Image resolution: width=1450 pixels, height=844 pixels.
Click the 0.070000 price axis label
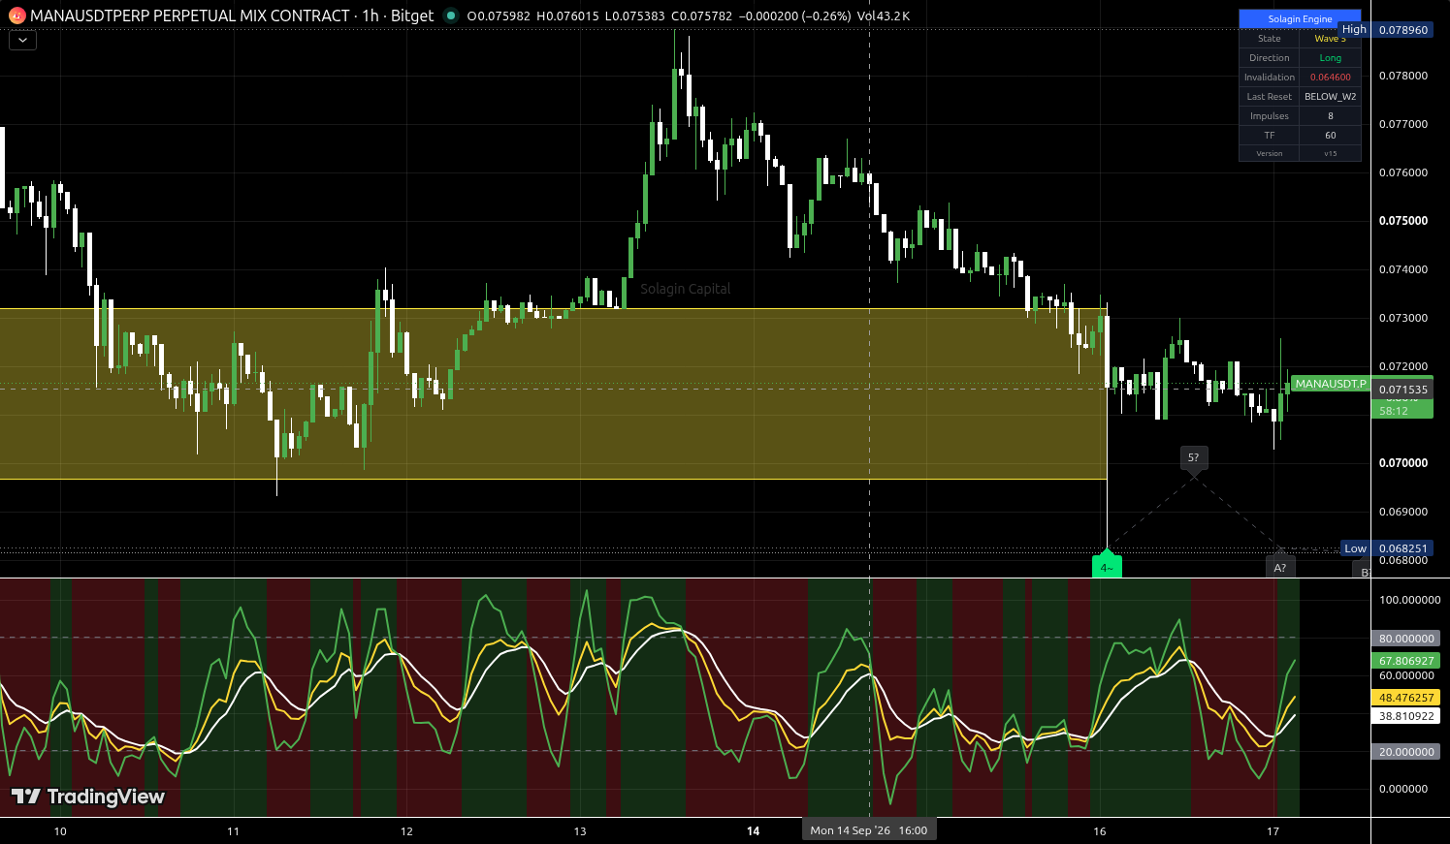(1403, 463)
